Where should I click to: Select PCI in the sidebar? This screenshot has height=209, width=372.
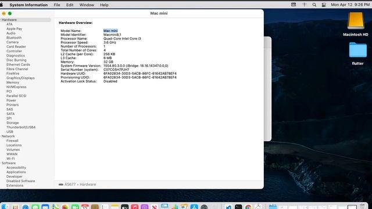[x=9, y=92]
